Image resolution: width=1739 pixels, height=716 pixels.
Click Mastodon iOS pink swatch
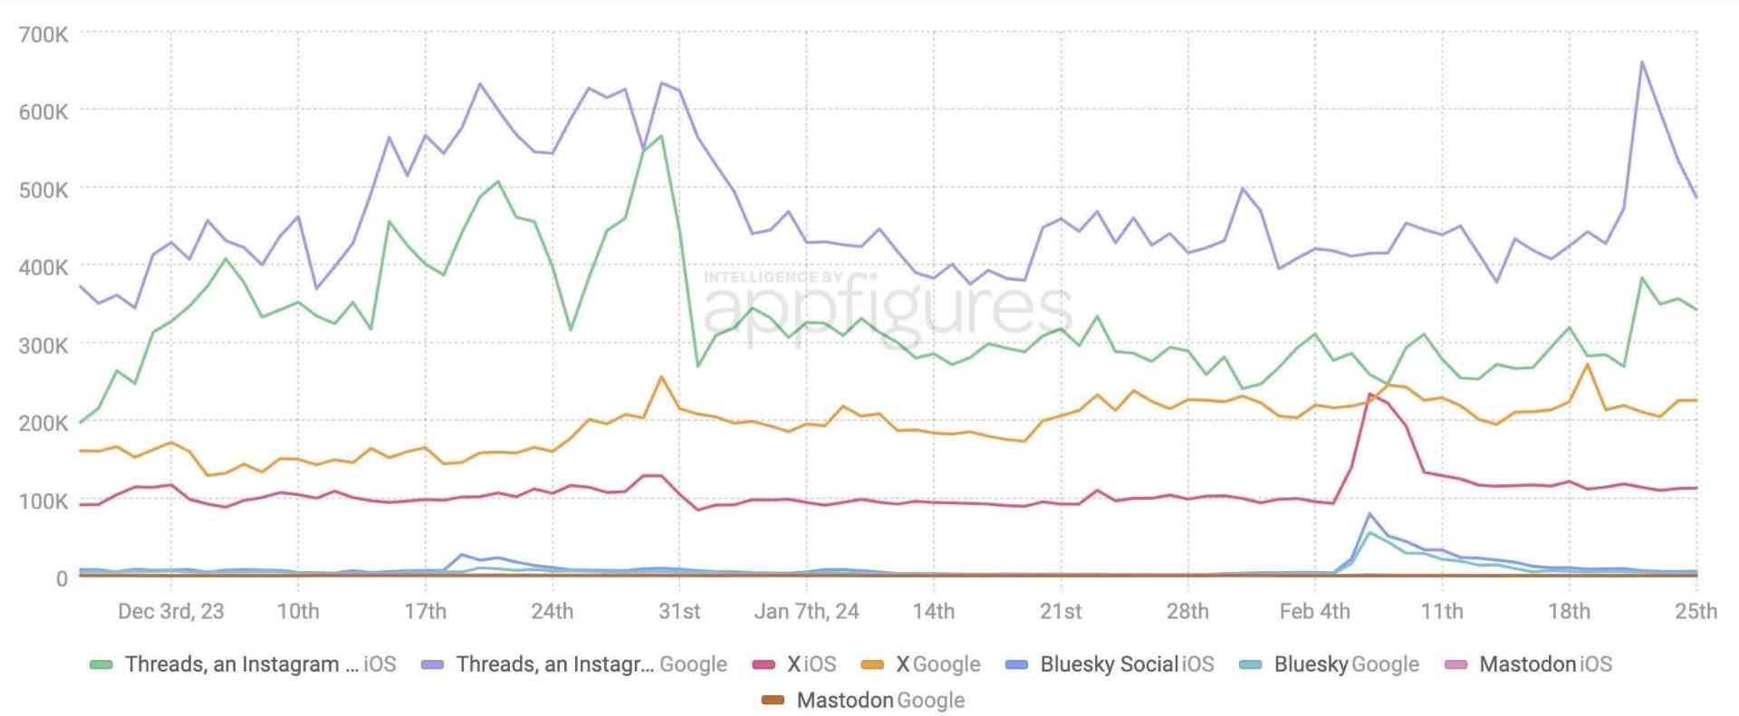[x=1456, y=665]
